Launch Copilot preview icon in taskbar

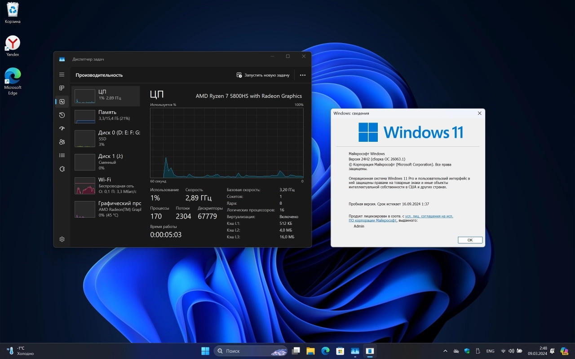click(564, 351)
